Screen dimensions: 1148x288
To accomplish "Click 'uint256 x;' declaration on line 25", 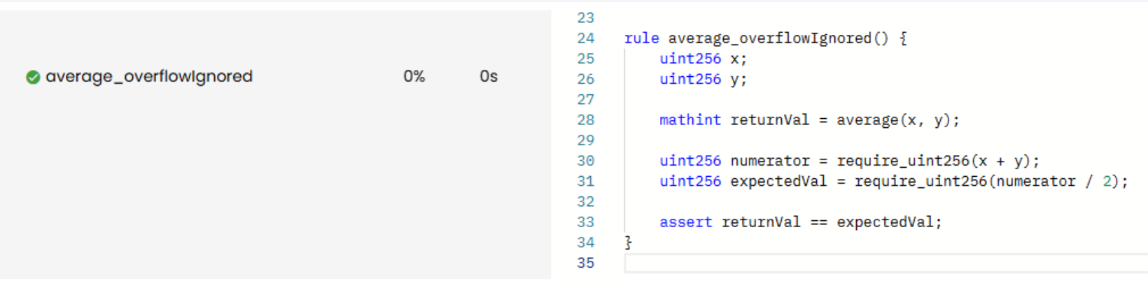I will pyautogui.click(x=703, y=59).
